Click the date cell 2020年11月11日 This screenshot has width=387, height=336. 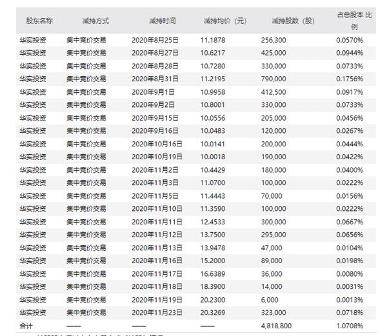(x=157, y=222)
